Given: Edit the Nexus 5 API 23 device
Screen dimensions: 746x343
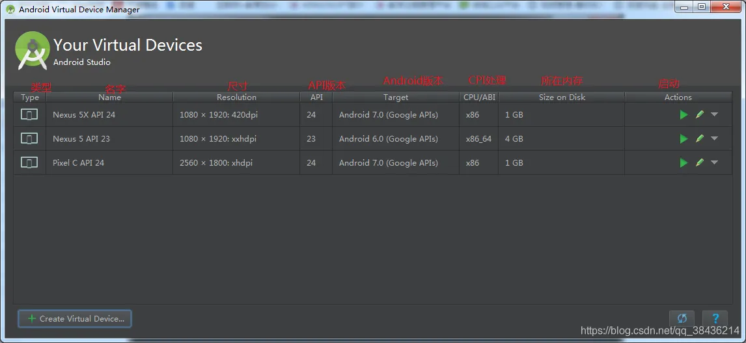Looking at the screenshot, I should tap(699, 138).
